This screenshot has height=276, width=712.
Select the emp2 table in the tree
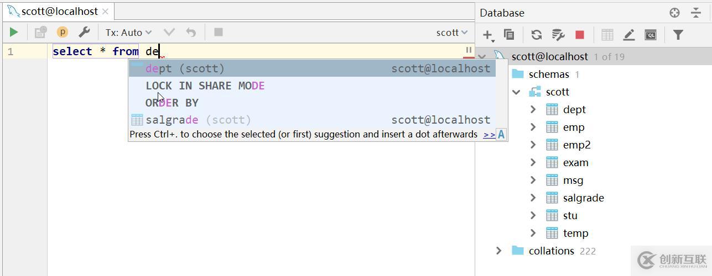click(x=577, y=145)
